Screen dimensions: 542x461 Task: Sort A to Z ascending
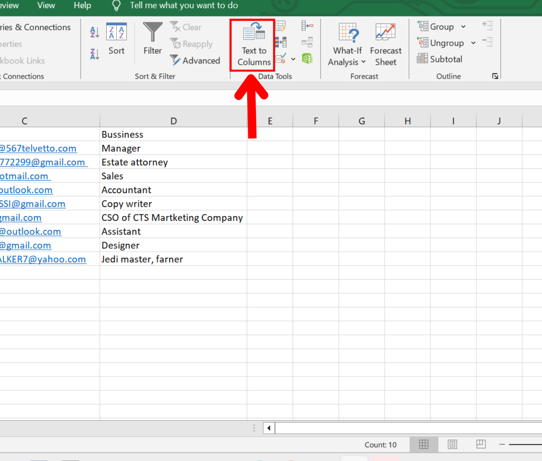[x=95, y=32]
